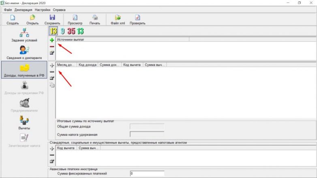Open the Файл menu

coord(8,9)
